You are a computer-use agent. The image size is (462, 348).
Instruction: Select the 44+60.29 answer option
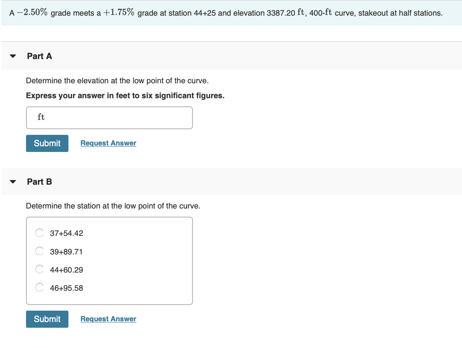(x=39, y=269)
